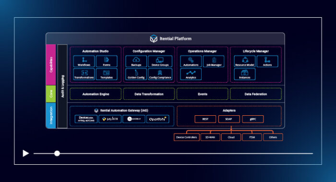
Task: Select the Capabilities side tab
Action: [x=51, y=65]
